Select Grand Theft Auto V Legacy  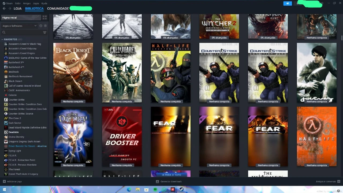tap(23, 174)
